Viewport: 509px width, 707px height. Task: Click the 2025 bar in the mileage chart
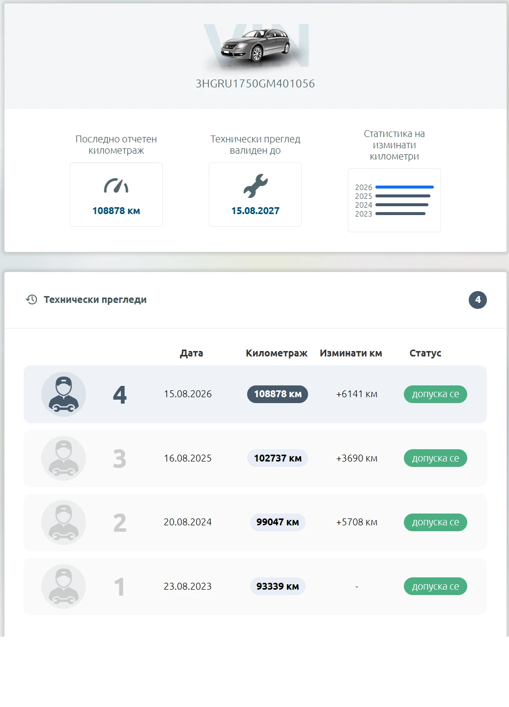pos(403,196)
